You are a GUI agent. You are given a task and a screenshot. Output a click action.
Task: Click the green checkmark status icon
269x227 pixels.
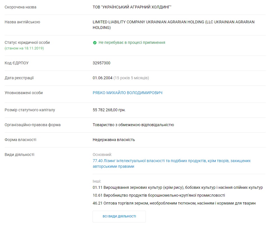tap(95, 43)
